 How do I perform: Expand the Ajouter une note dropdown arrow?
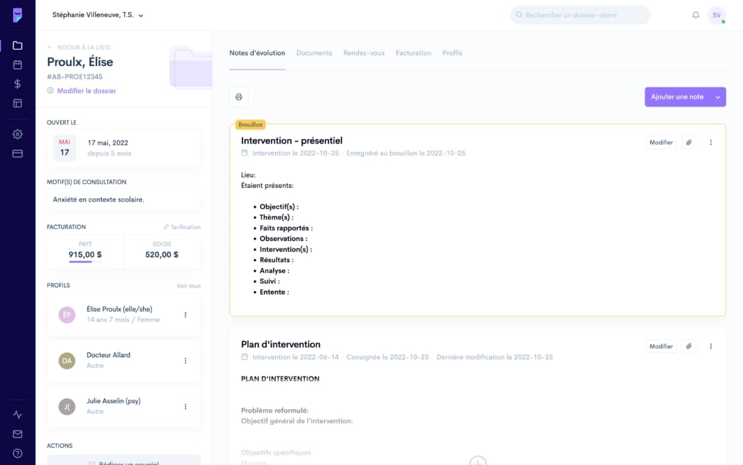coord(718,97)
